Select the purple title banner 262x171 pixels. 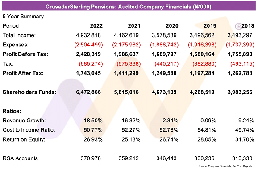[129, 6]
